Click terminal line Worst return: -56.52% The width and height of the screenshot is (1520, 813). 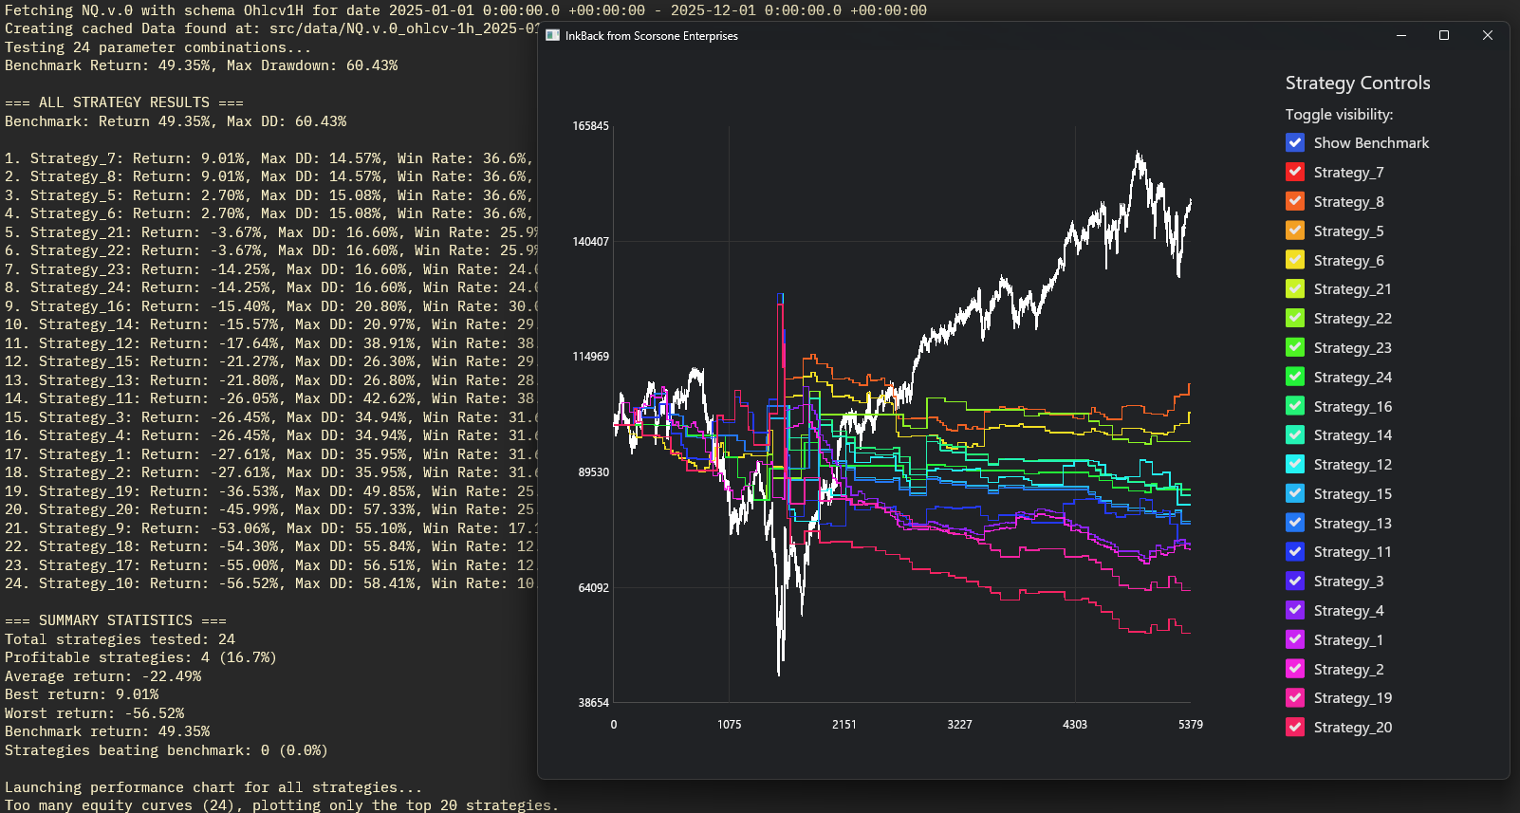click(95, 713)
